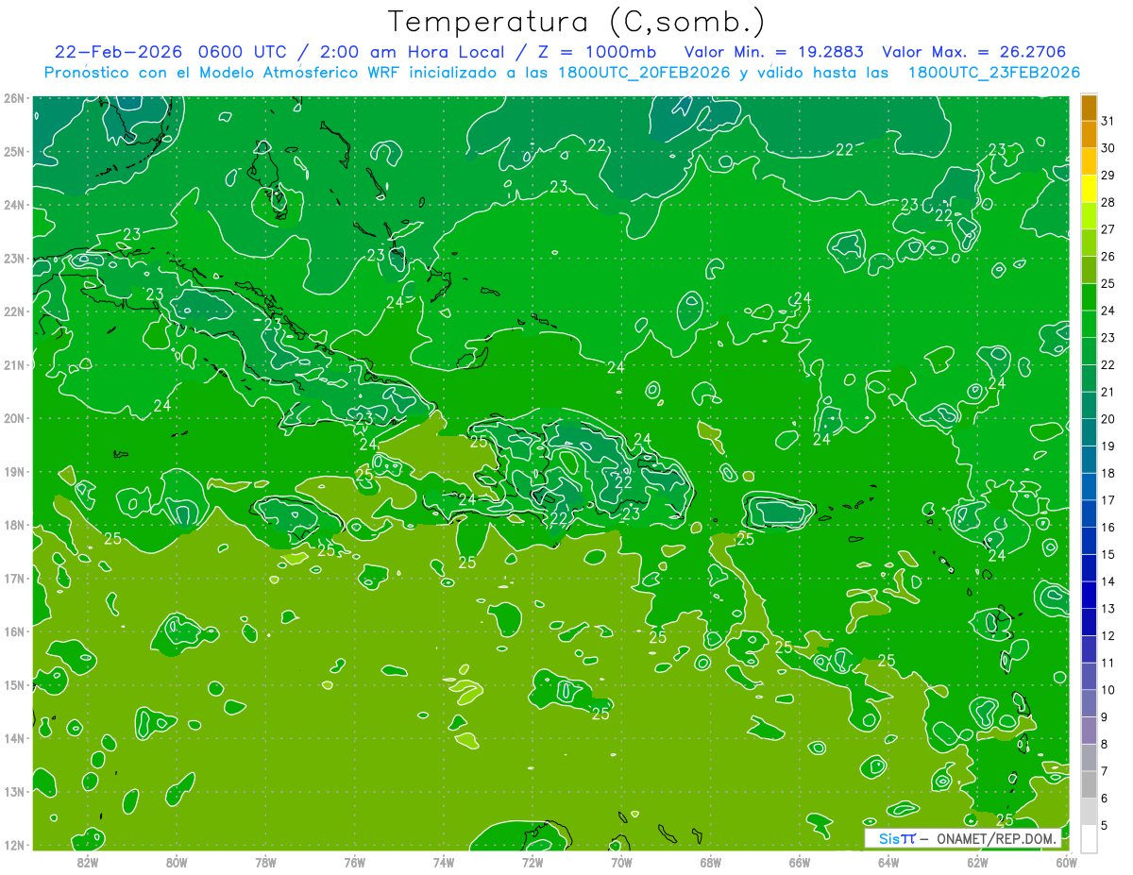This screenshot has width=1133, height=875.
Task: Click the "20N" latitude axis label
Action: point(13,418)
